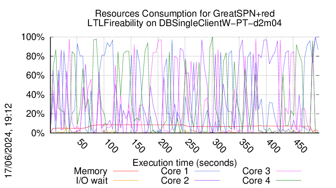This screenshot has height=188, width=336.
Task: Click the 300 x-axis tick label
Action: point(219,146)
